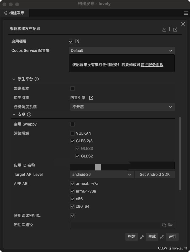Collapse the 原生平台 section
The width and height of the screenshot is (190, 252).
pos(14,79)
